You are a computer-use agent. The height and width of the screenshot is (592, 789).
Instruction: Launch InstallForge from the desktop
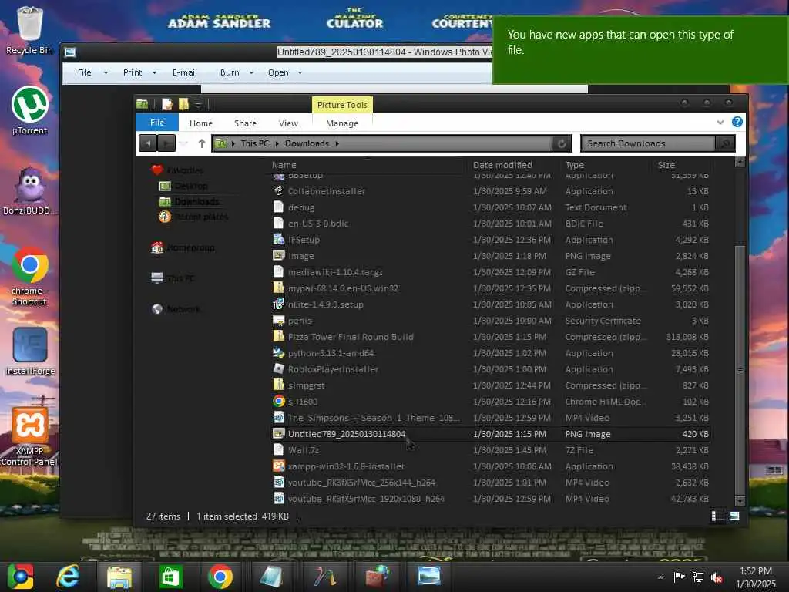(x=30, y=351)
